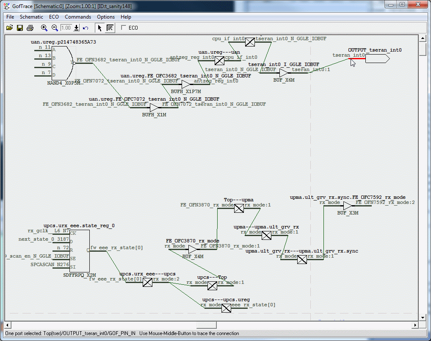Click the zoom value input field
Screen dimensions: 431x341
point(66,28)
